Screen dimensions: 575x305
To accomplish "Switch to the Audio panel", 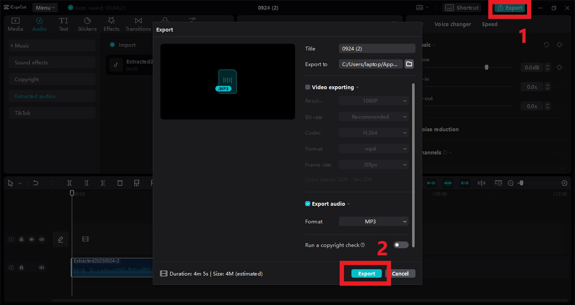I will 39,24.
